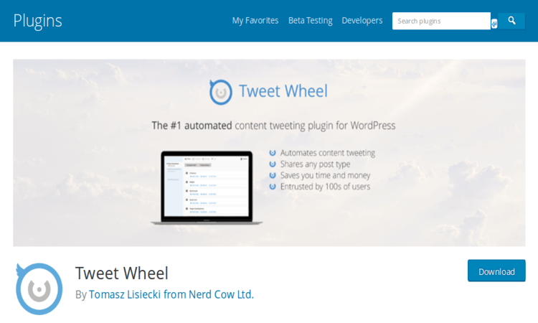
Task: Download the Tweet Wheel plugin
Action: coord(496,271)
